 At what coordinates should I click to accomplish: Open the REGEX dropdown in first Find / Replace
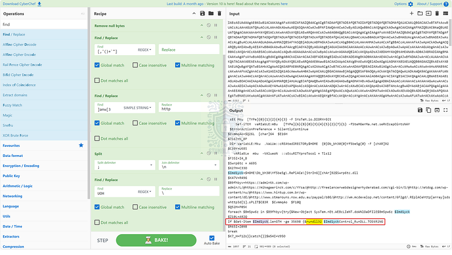pyautogui.click(x=145, y=50)
